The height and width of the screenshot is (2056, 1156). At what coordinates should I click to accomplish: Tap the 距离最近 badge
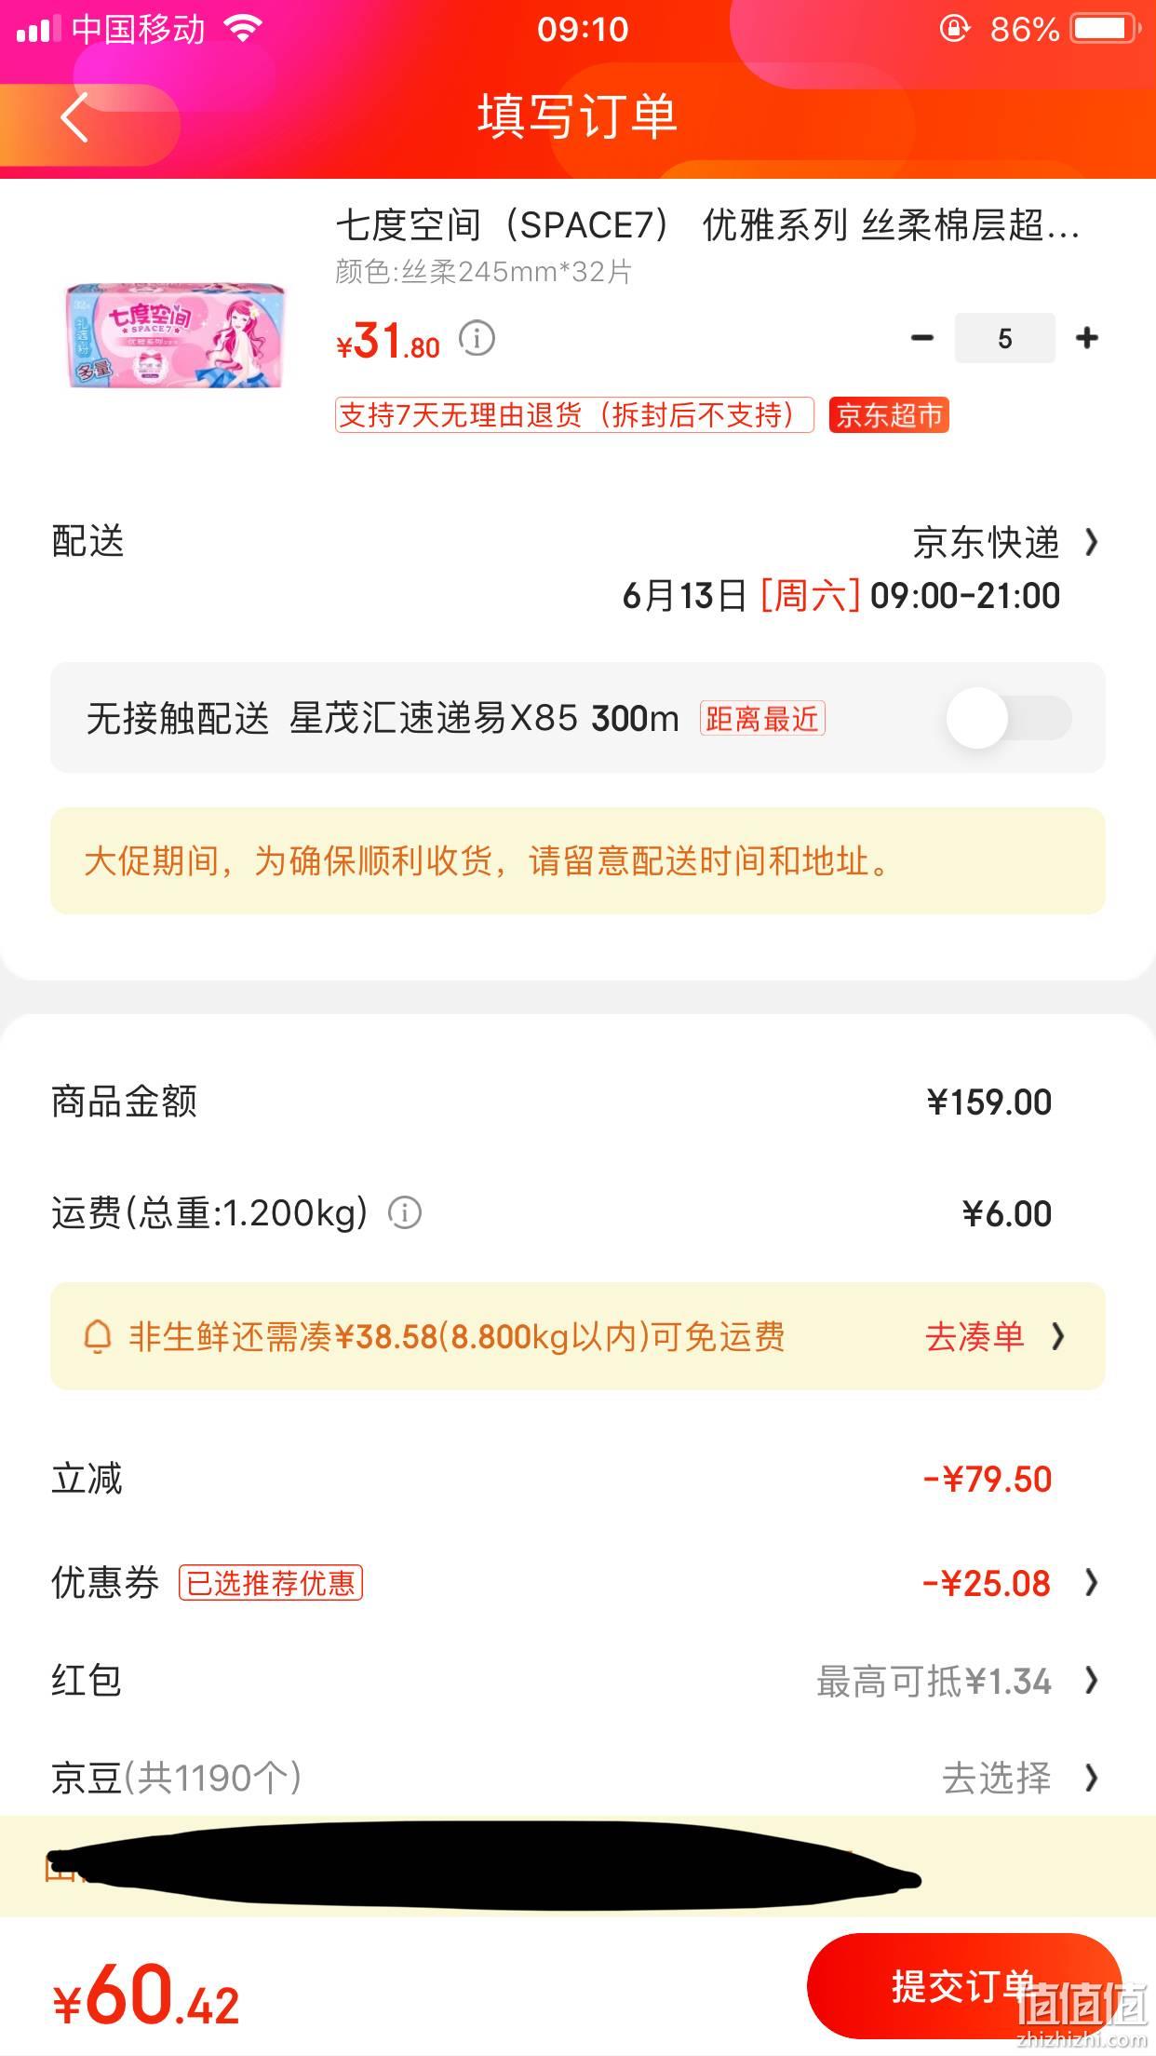tap(762, 719)
